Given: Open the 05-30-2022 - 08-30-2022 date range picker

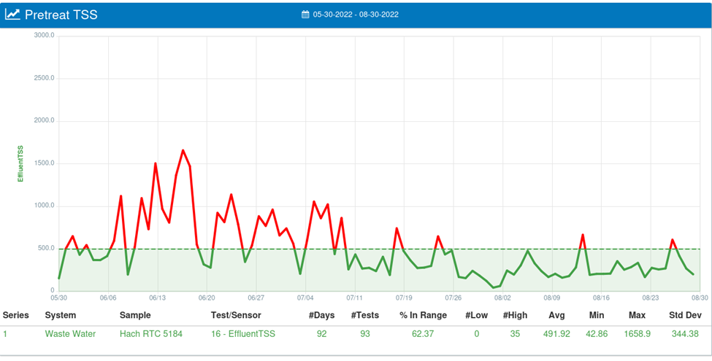Looking at the screenshot, I should point(356,15).
